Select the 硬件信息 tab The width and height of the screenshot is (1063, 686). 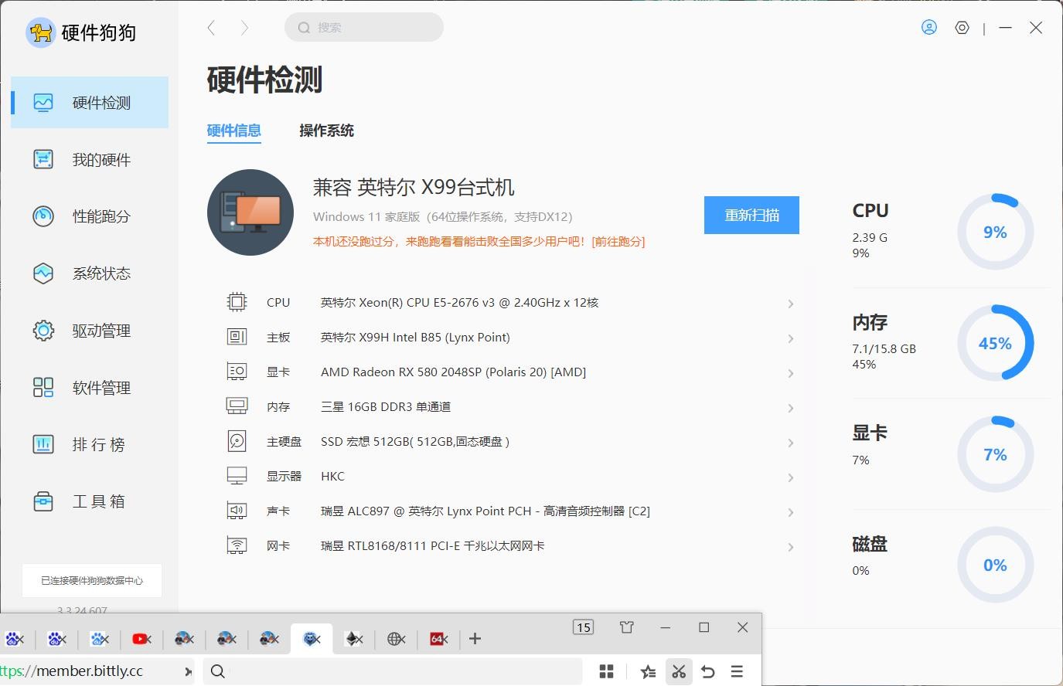(233, 131)
